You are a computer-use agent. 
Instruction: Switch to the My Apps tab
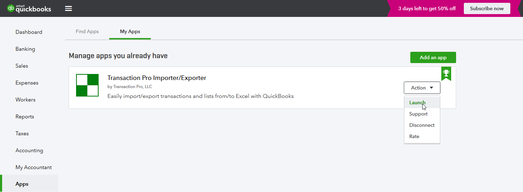coord(130,31)
